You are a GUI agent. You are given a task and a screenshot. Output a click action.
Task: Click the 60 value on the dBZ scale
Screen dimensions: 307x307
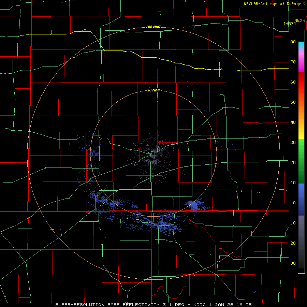click(x=293, y=82)
